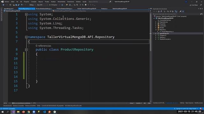The image size is (204, 114).
Task: Click the 0 referencias CodeLens link
Action: 43,46
